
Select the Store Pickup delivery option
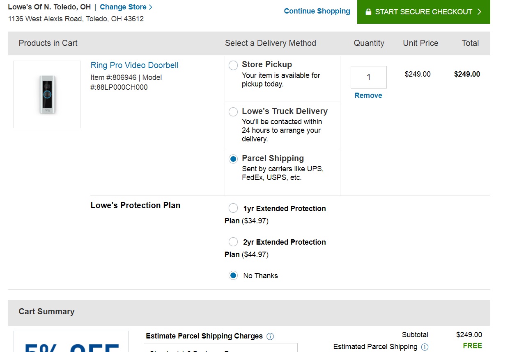233,65
